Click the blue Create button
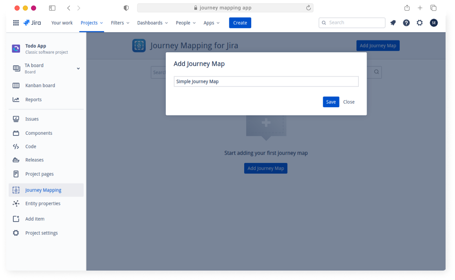Viewport: 455px width, 280px height. pos(240,23)
